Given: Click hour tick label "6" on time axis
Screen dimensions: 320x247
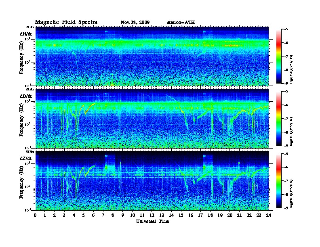Looking at the screenshot, I should click(x=93, y=215).
